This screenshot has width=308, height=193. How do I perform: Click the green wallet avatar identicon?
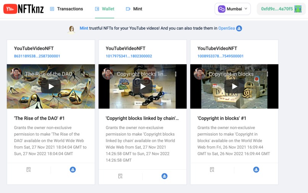(298, 9)
